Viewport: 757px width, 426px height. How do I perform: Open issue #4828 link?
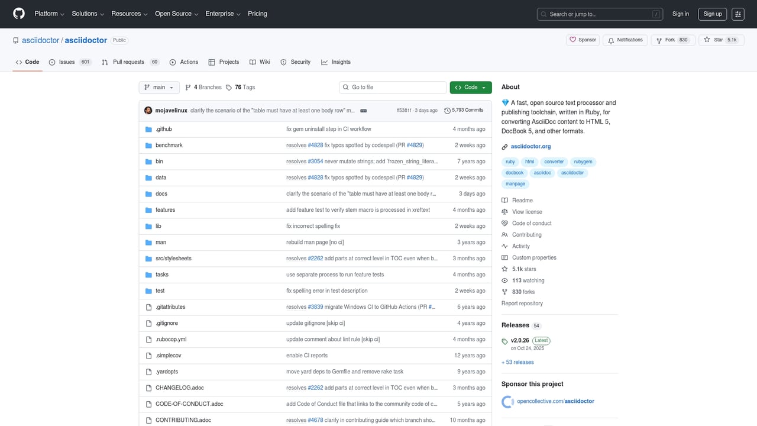(x=315, y=145)
